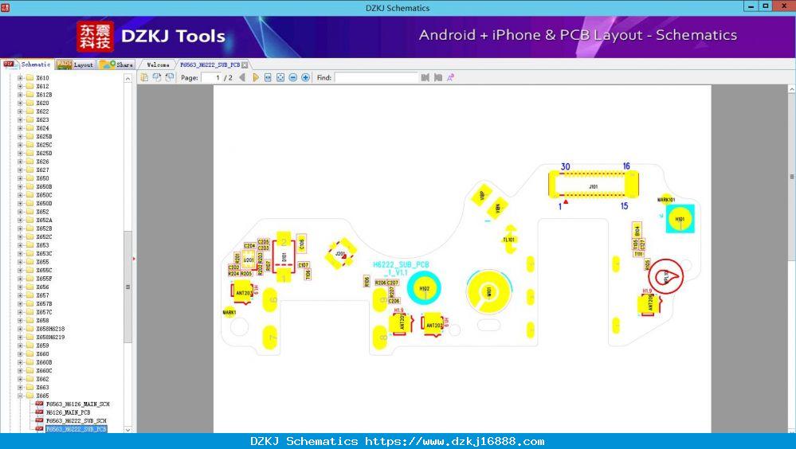Expand the X652A folder node

[x=20, y=221]
